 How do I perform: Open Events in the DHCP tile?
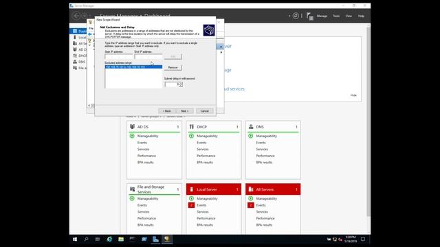pos(201,143)
